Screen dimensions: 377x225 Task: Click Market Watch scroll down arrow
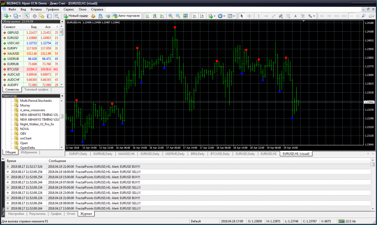tap(61, 85)
